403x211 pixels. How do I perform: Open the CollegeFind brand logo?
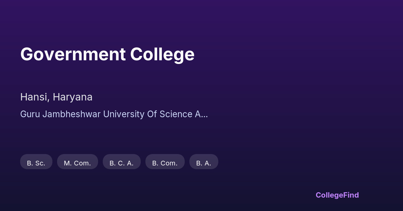click(x=337, y=195)
